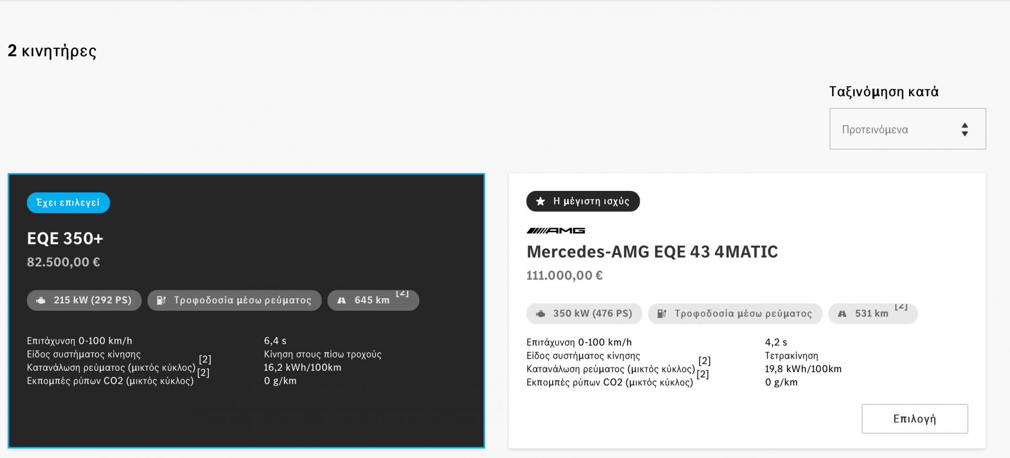Click the AMG logo on the second card

555,230
